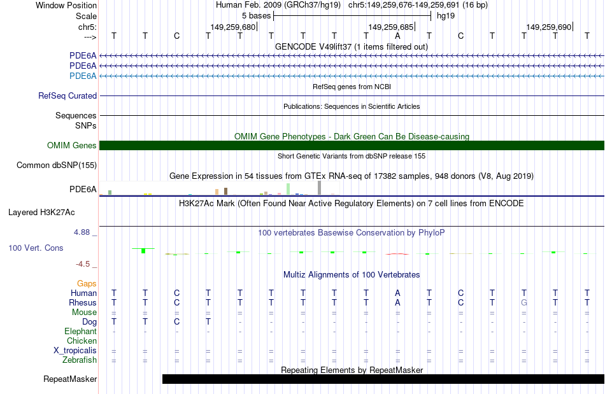Click the black RepeatMasker repeat element bar
Image resolution: width=605 pixels, height=394 pixels.
click(383, 379)
